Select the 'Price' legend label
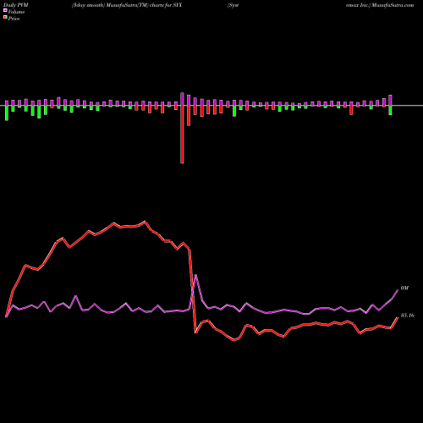This screenshot has width=423, height=423. point(14,19)
